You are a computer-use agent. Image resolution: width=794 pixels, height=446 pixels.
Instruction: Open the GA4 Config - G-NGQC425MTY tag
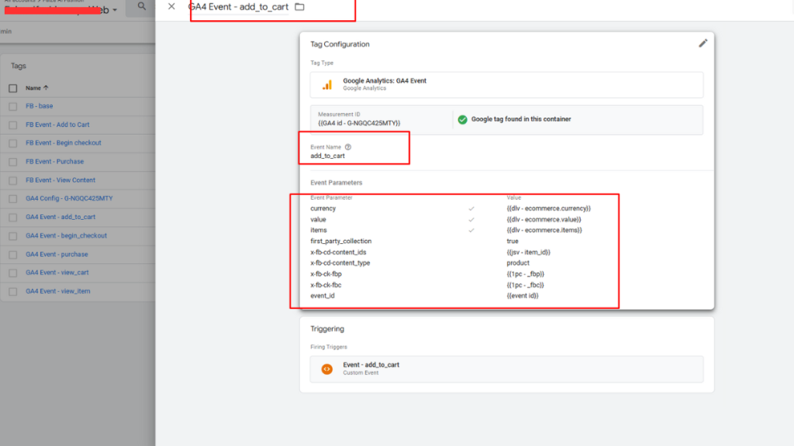click(69, 199)
